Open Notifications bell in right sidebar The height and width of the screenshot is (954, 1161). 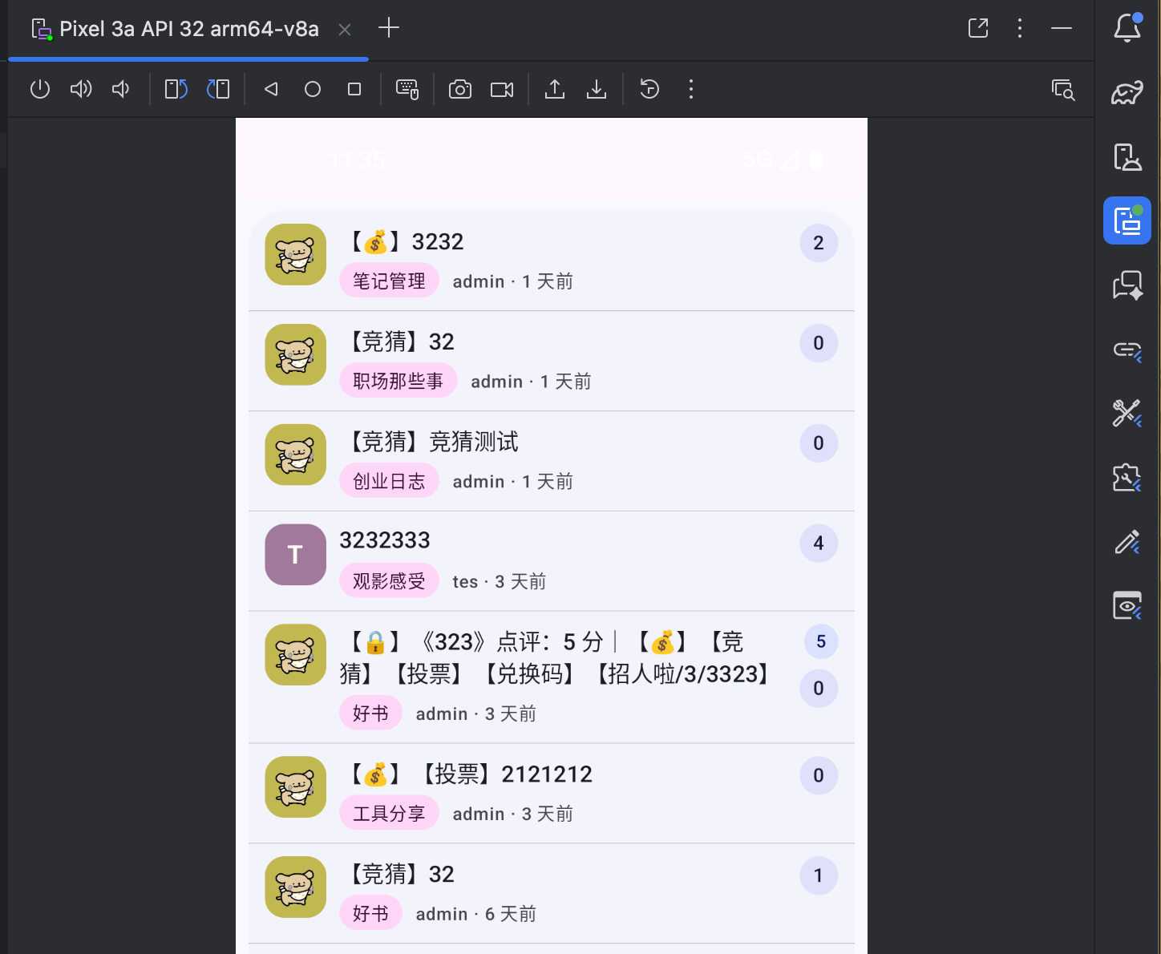point(1127,28)
